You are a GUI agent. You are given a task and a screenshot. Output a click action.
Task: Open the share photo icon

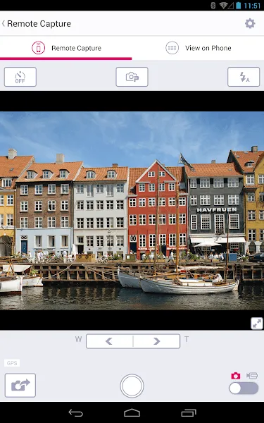20,385
